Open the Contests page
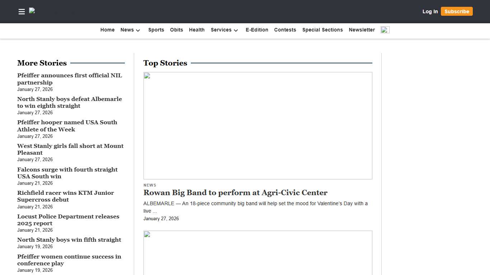 (x=285, y=30)
